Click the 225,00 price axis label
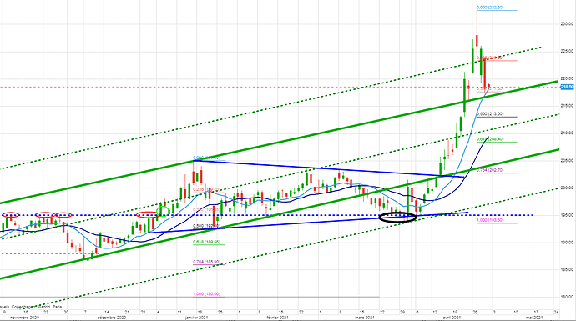 point(567,51)
